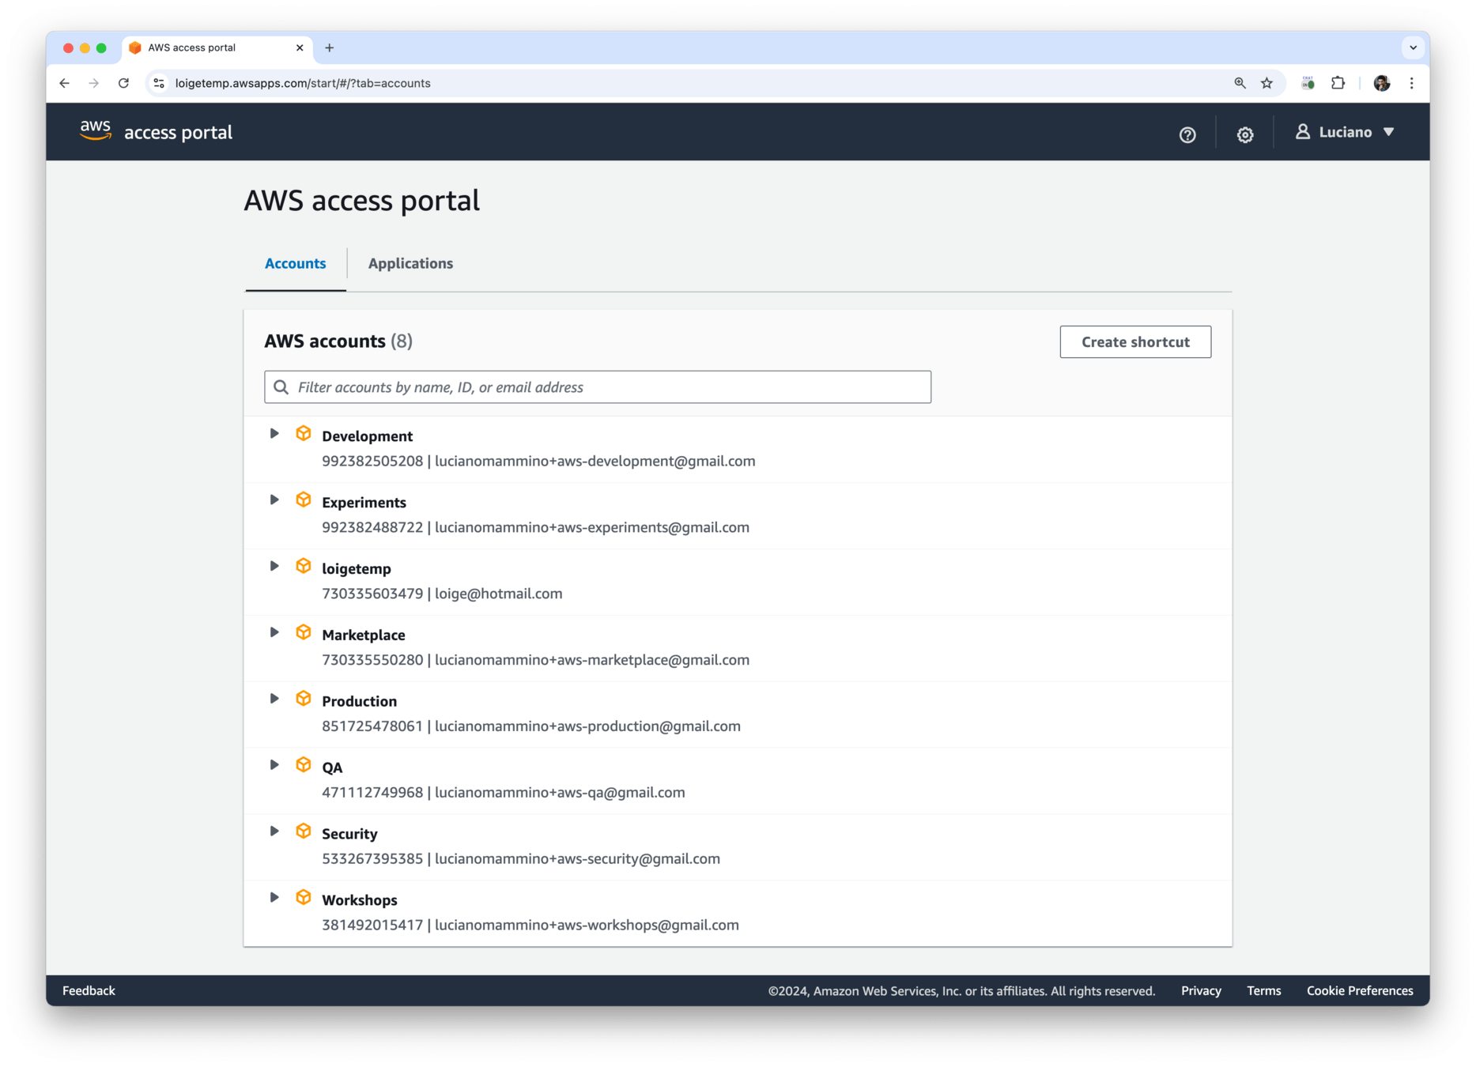1476x1067 pixels.
Task: Expand the Marketplace account row
Action: coord(274,633)
